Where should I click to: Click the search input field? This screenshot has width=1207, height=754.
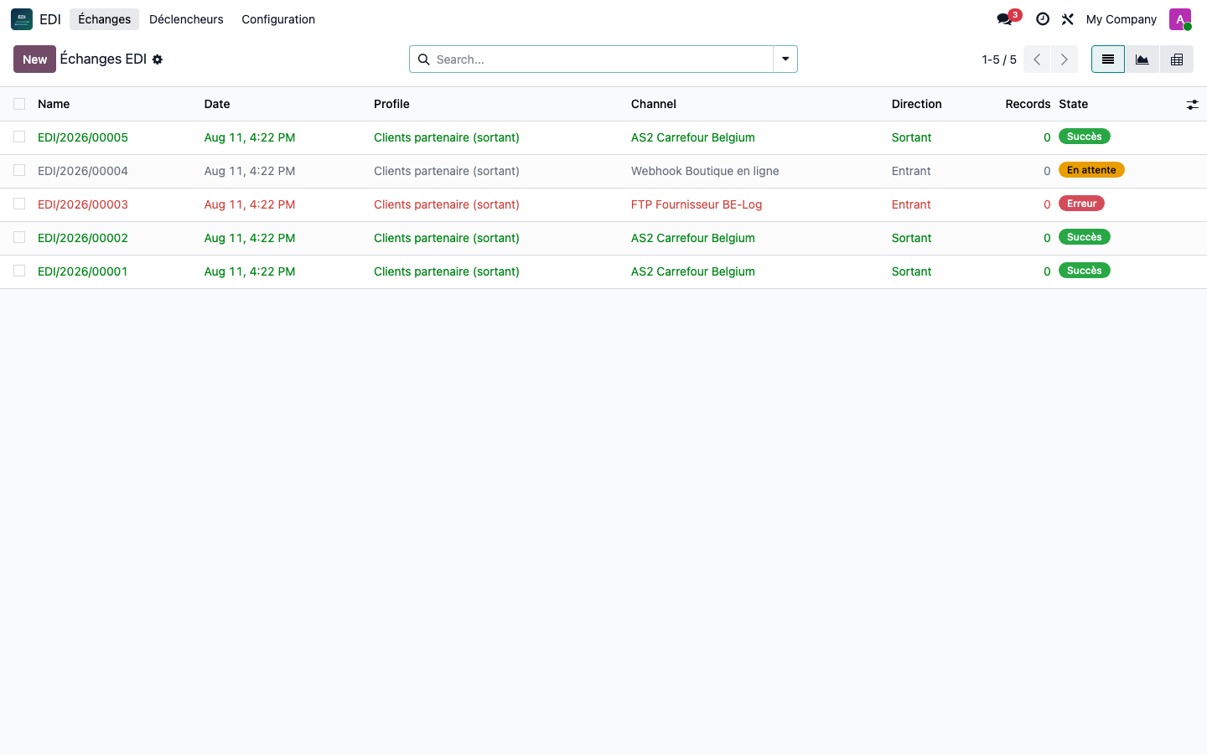(x=600, y=59)
